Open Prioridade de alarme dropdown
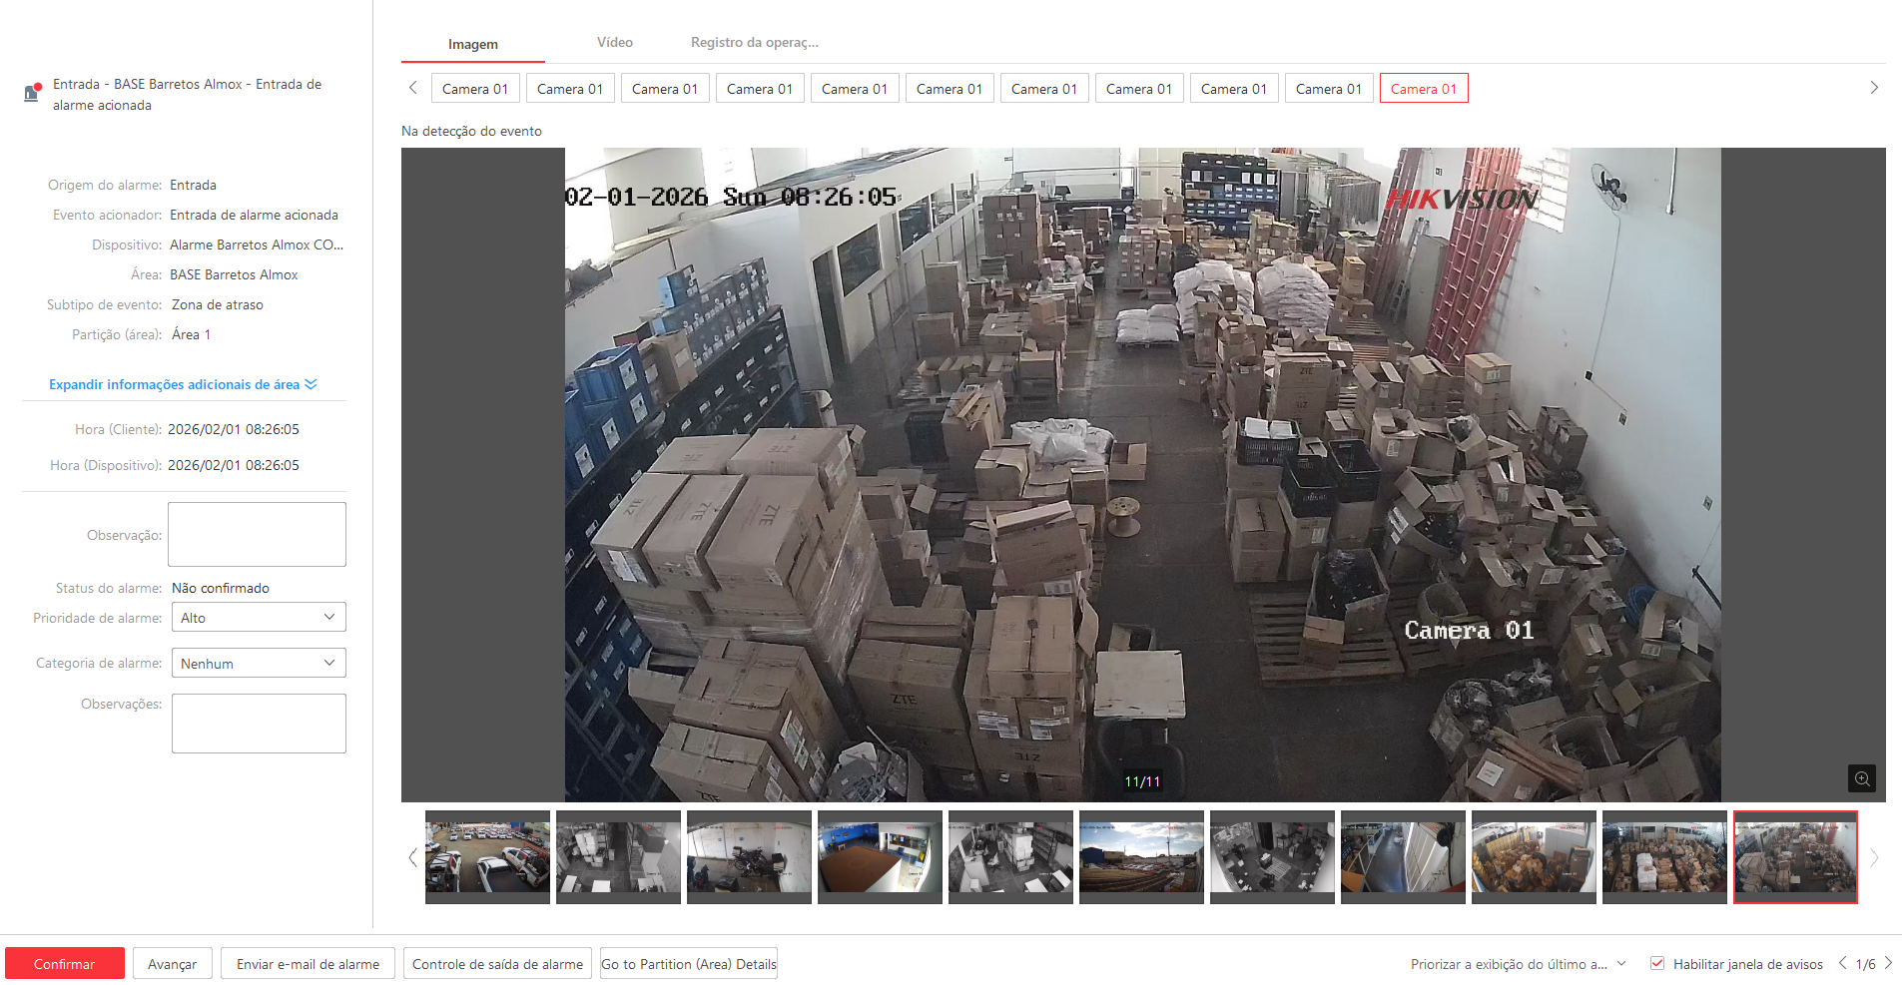 pyautogui.click(x=259, y=618)
